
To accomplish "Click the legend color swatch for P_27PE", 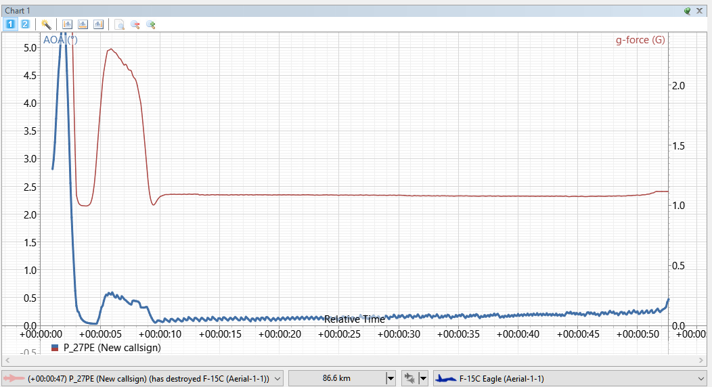I will 55,348.
